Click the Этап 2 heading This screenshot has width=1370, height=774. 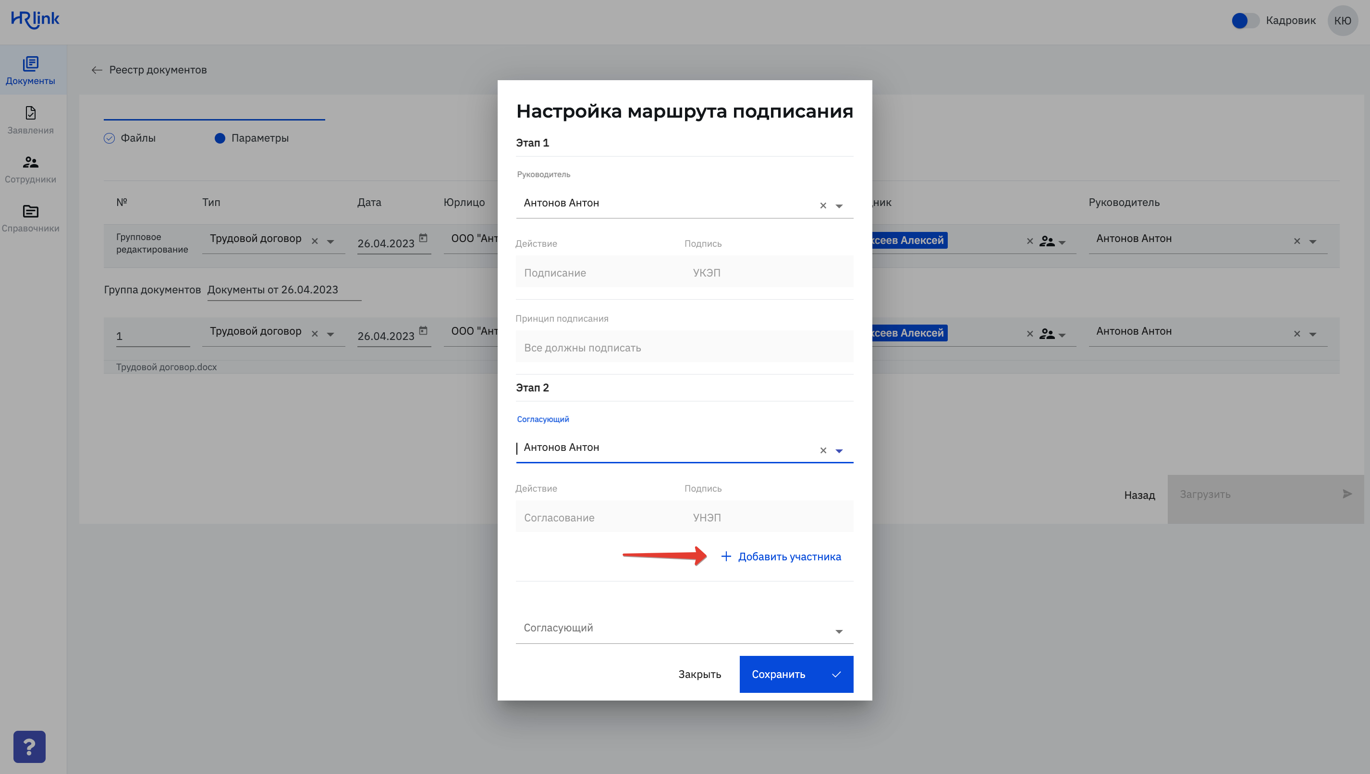[532, 388]
